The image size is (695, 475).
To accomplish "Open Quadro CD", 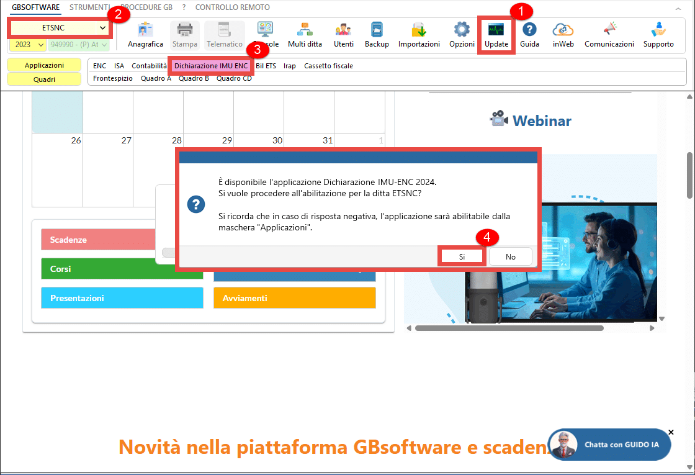I will point(234,78).
